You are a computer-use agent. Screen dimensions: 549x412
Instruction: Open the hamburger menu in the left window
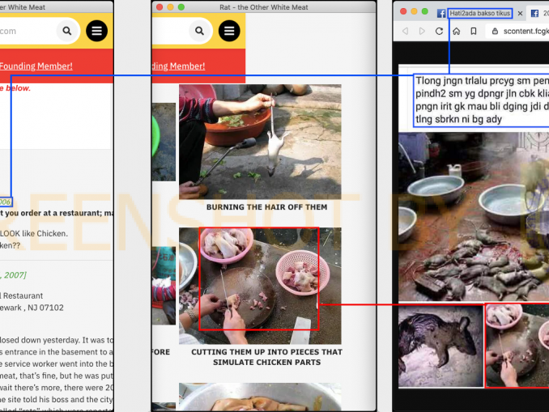(x=96, y=31)
